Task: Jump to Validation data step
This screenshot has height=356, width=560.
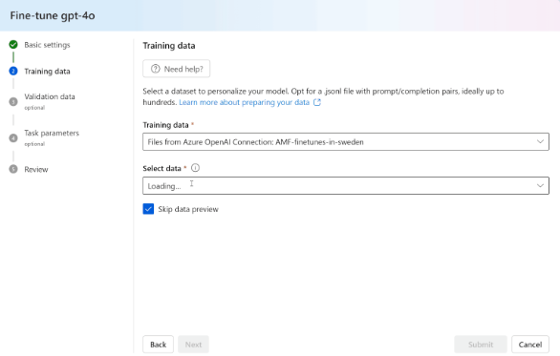Action: [50, 96]
